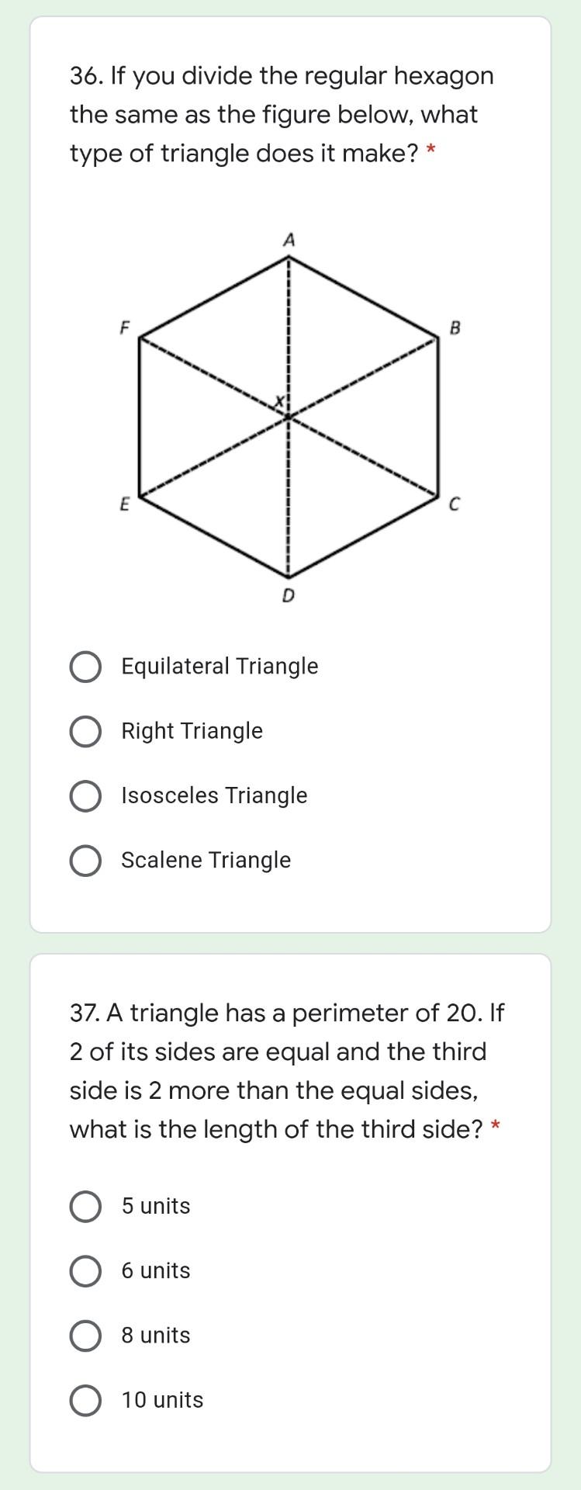Screen dimensions: 581x1490
Task: Click vertex label D on the hexagon
Action: pyautogui.click(x=289, y=594)
